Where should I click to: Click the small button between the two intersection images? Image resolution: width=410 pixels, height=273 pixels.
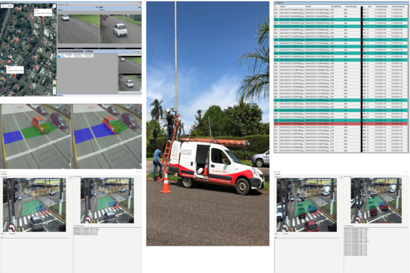[x=71, y=177]
